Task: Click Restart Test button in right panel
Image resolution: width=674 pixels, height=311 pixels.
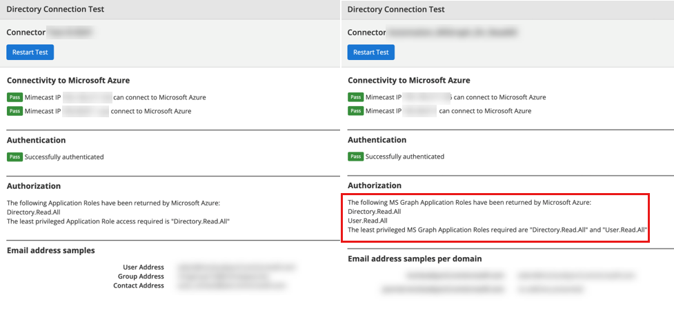Action: [x=371, y=52]
